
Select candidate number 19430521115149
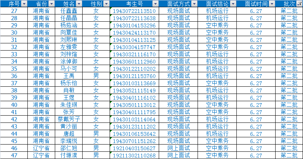click(x=134, y=91)
